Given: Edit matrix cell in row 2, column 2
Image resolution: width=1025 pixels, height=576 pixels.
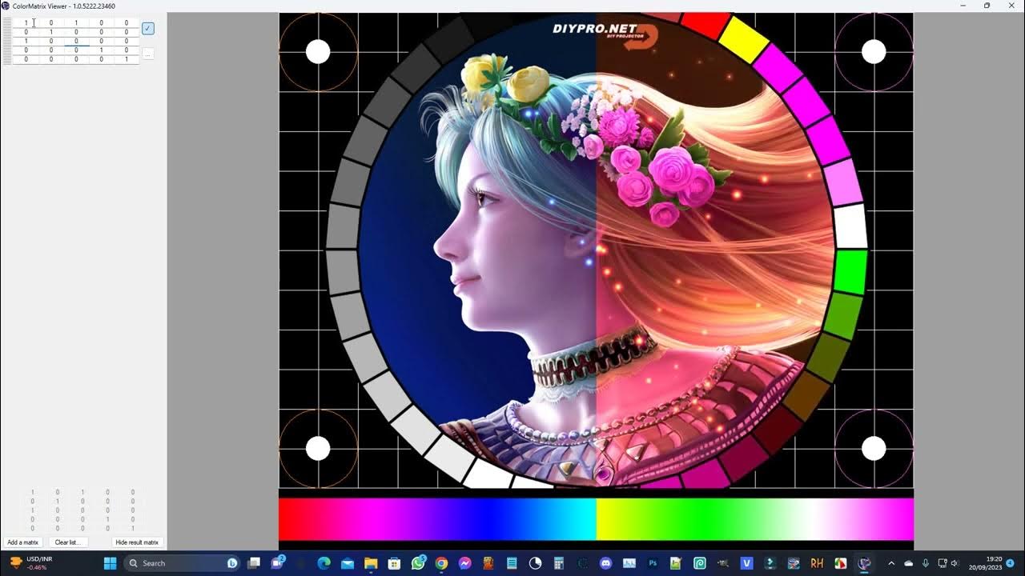Looking at the screenshot, I should pos(51,32).
